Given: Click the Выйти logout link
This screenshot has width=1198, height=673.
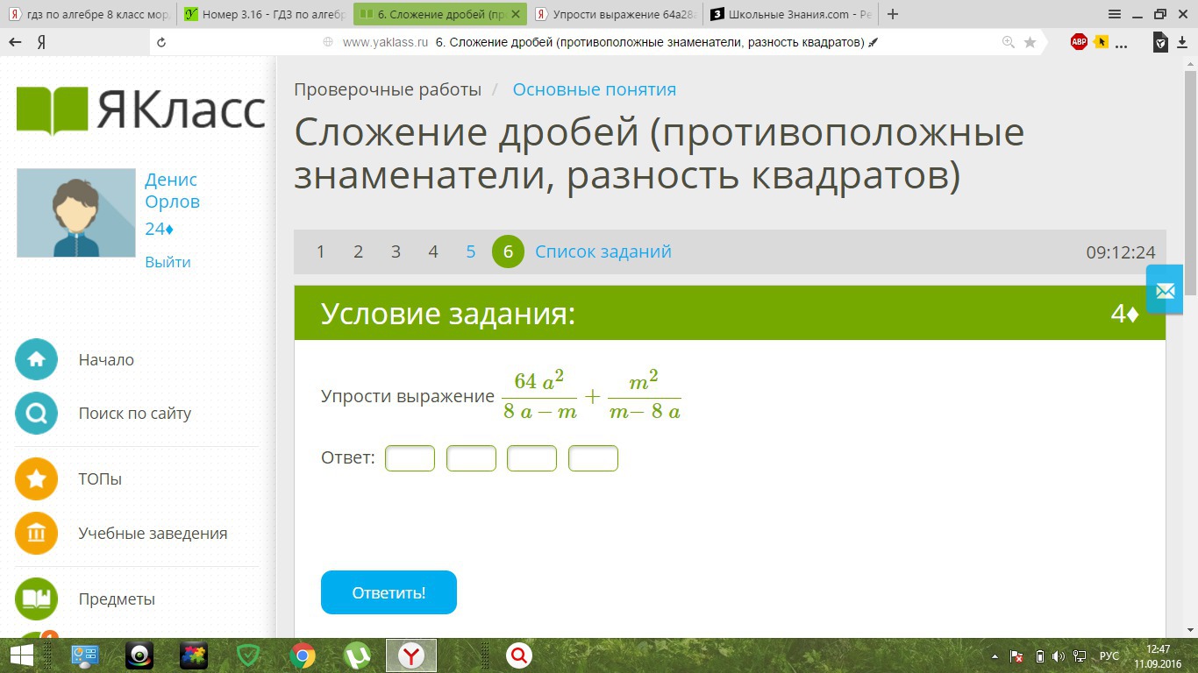Looking at the screenshot, I should [168, 262].
